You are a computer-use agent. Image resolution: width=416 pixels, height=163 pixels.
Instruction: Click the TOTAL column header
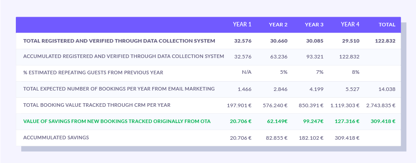(387, 25)
